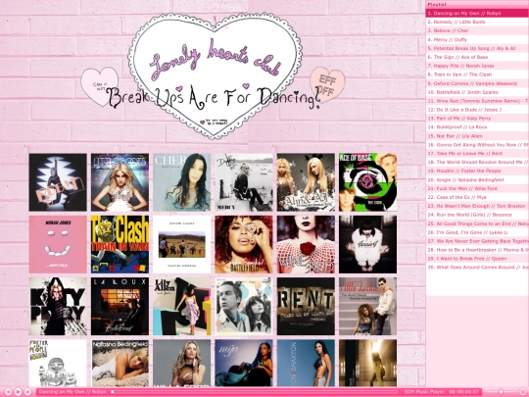This screenshot has height=397, width=529.
Task: Toggle the playlist button at bar's end
Action: [x=522, y=392]
